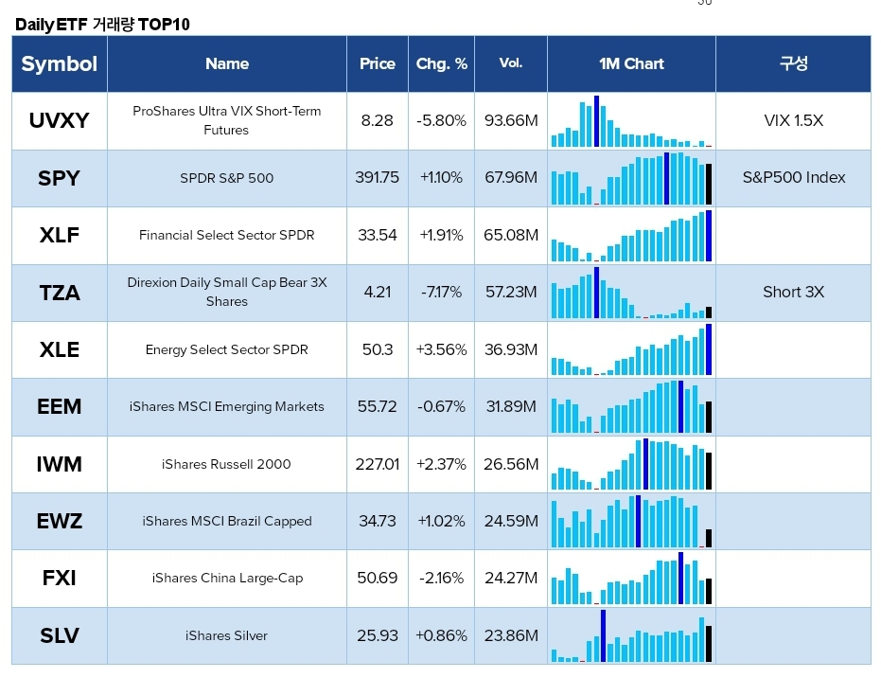Click ProShares Ultra VIX Short-Term Futures name
The image size is (881, 678).
tap(226, 120)
